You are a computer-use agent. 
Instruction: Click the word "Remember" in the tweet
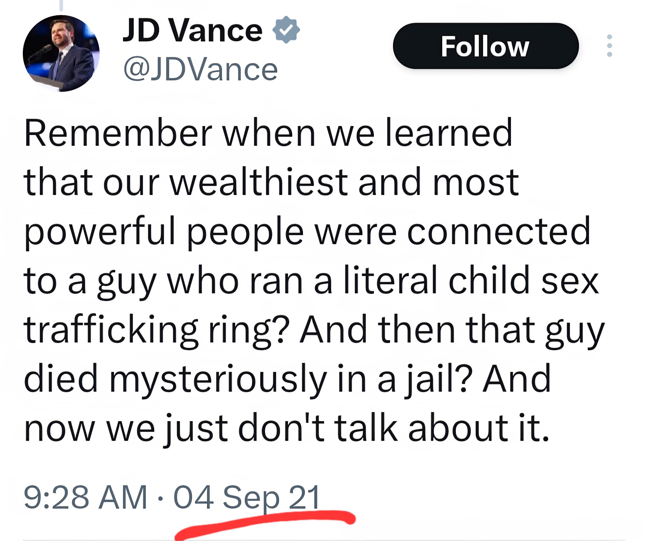tap(118, 133)
